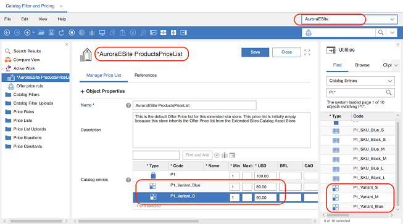Select P1_SKU_Blue_S in Utilities results
This screenshot has width=403, height=224.
tap(358, 130)
